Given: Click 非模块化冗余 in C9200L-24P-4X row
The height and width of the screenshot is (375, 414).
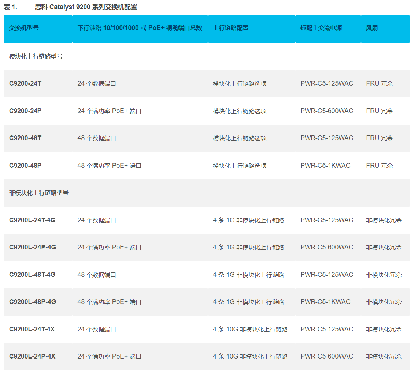Looking at the screenshot, I should 384,357.
